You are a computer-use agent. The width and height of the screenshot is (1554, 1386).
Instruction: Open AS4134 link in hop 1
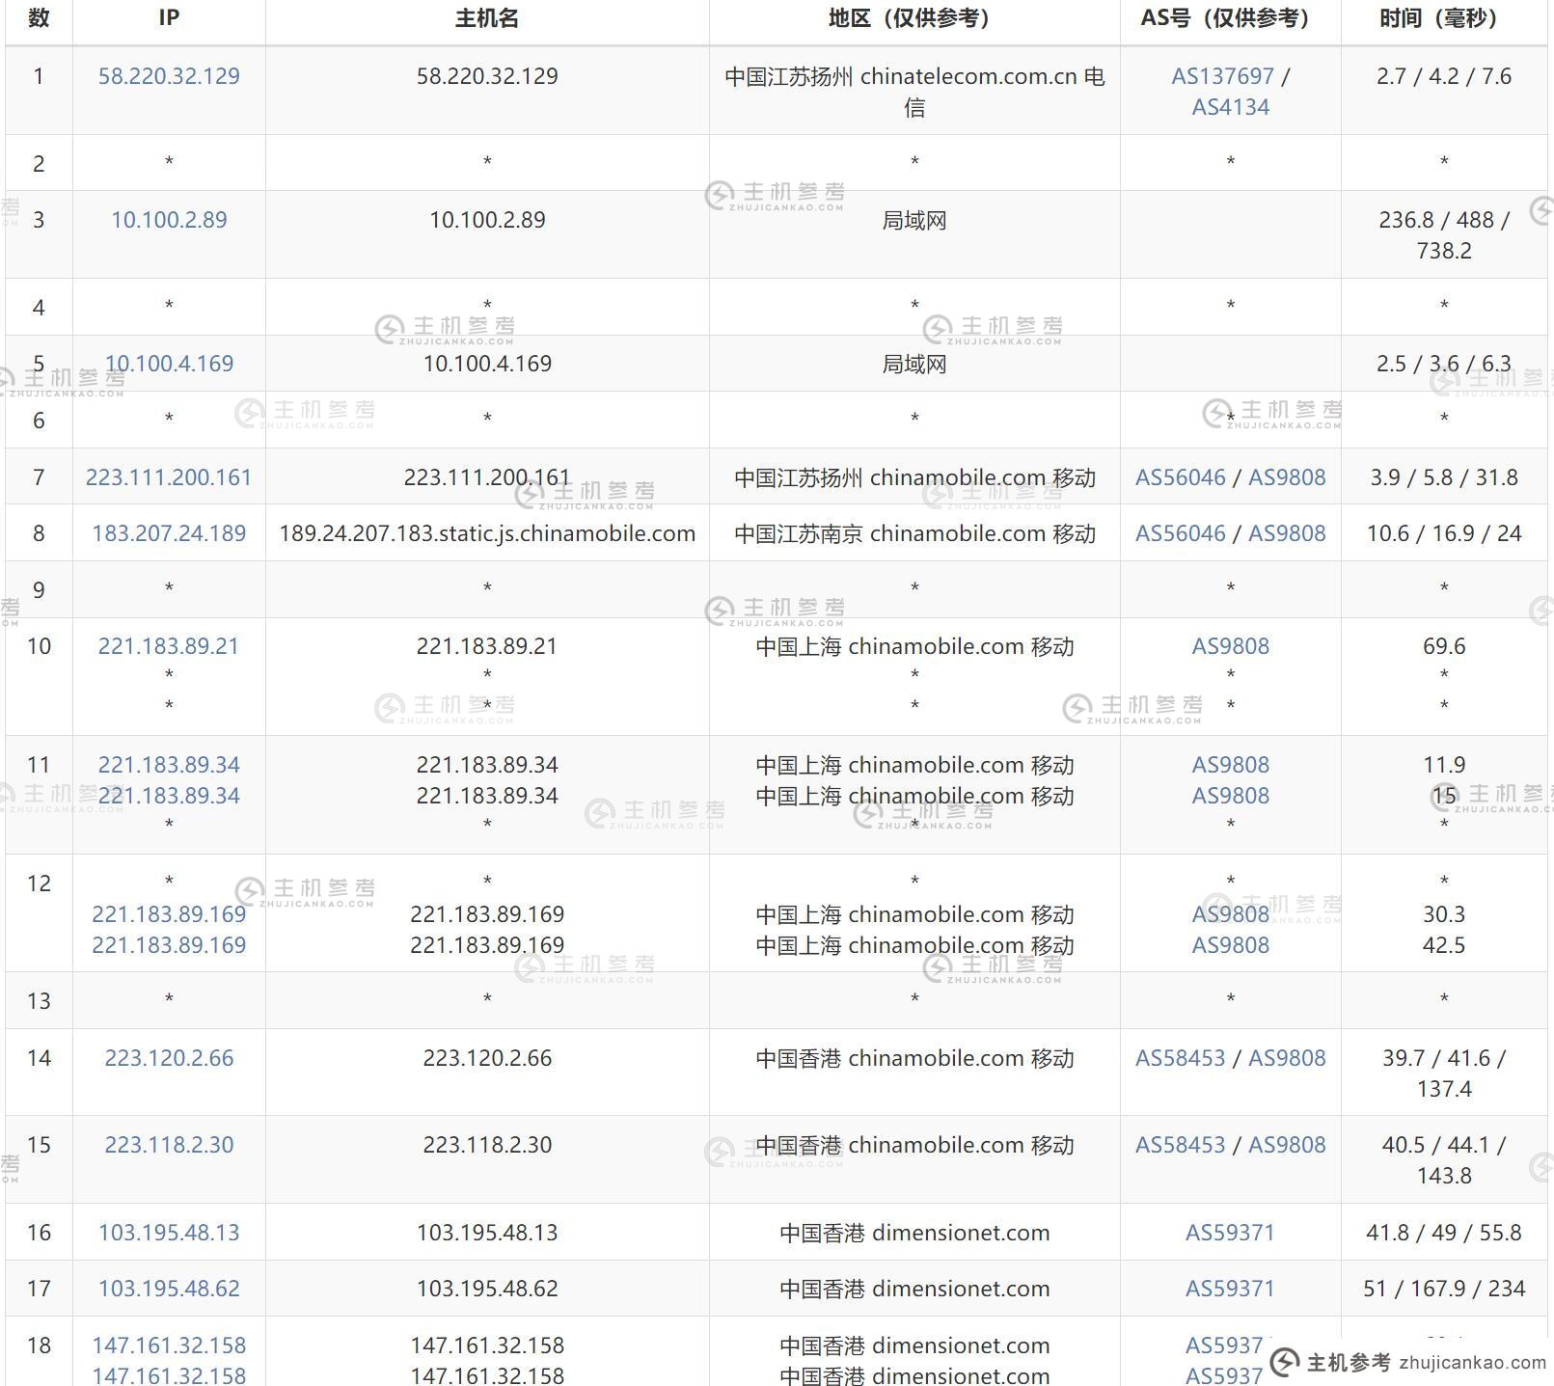click(x=1231, y=107)
